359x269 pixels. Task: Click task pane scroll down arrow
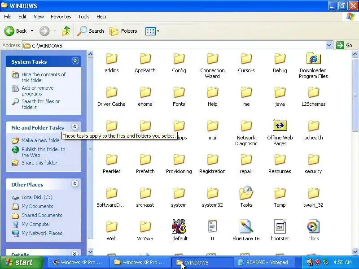(x=91, y=252)
